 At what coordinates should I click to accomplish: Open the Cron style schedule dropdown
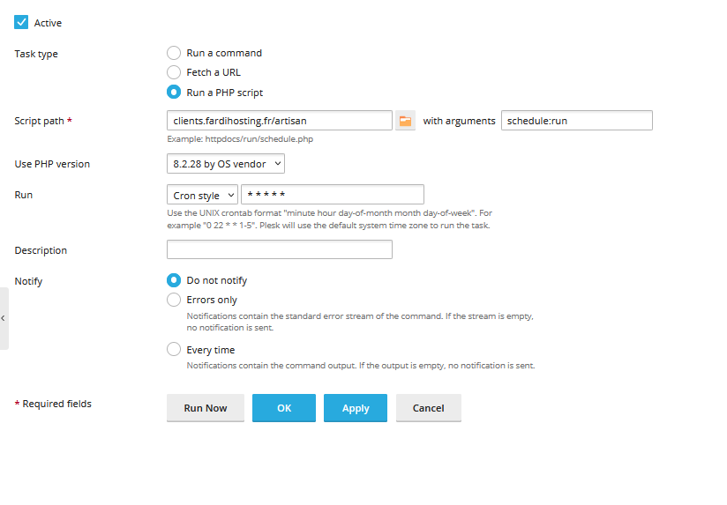202,195
